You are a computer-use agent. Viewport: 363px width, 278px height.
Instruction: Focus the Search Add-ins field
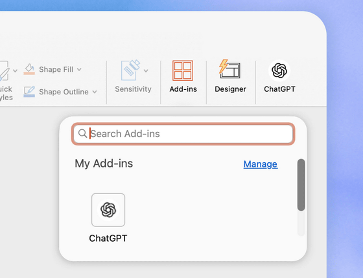click(183, 134)
